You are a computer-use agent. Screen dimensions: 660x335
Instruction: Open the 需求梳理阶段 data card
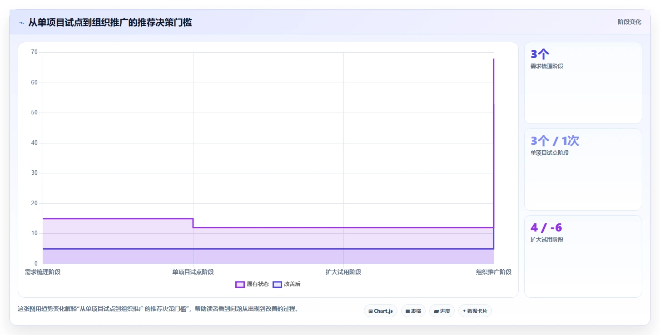point(583,83)
